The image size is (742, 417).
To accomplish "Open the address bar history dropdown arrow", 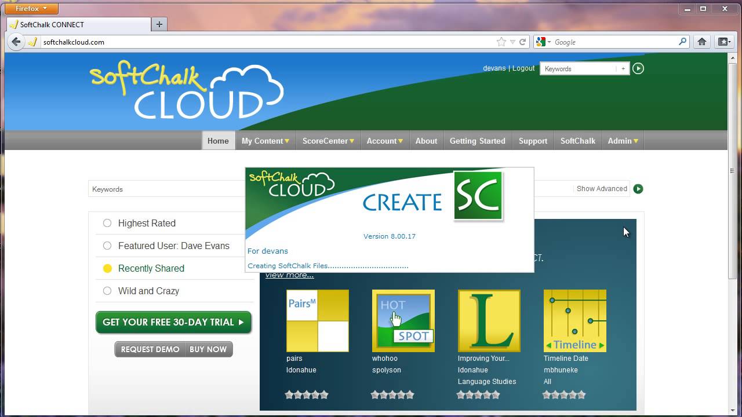I will pos(512,42).
